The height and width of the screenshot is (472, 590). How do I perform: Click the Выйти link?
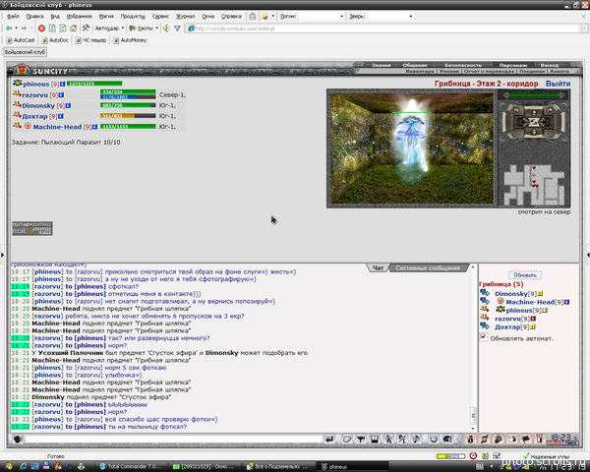click(558, 84)
